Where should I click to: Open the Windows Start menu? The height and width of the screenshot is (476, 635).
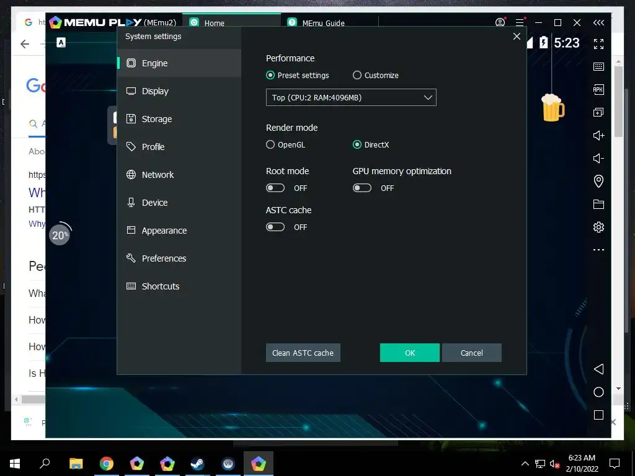pos(15,464)
